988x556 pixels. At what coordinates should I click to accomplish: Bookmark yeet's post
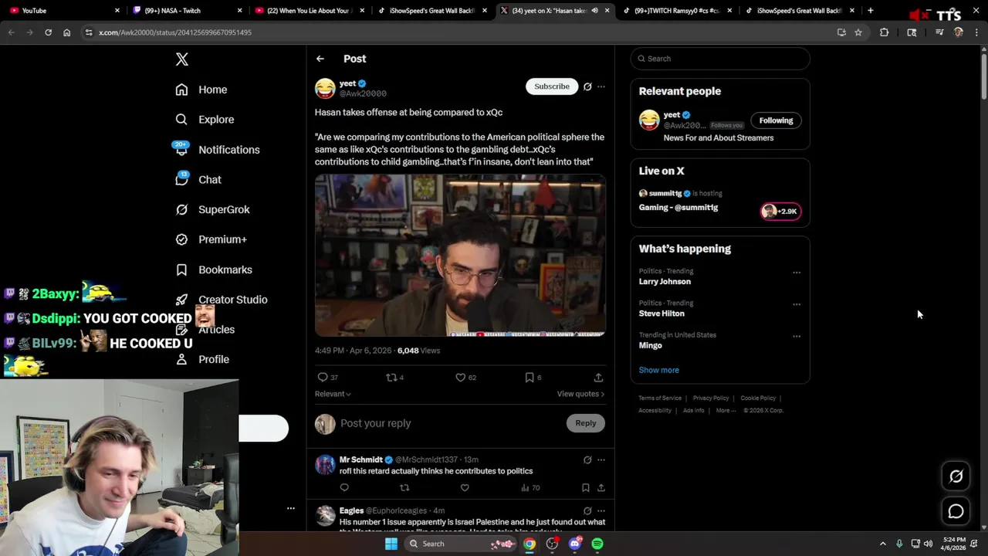pos(530,378)
